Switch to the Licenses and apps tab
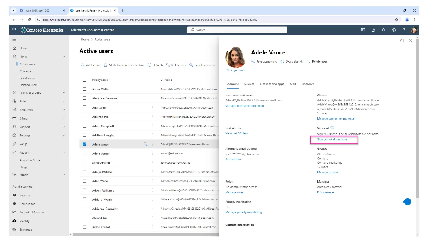This screenshot has height=240, width=421. click(272, 84)
